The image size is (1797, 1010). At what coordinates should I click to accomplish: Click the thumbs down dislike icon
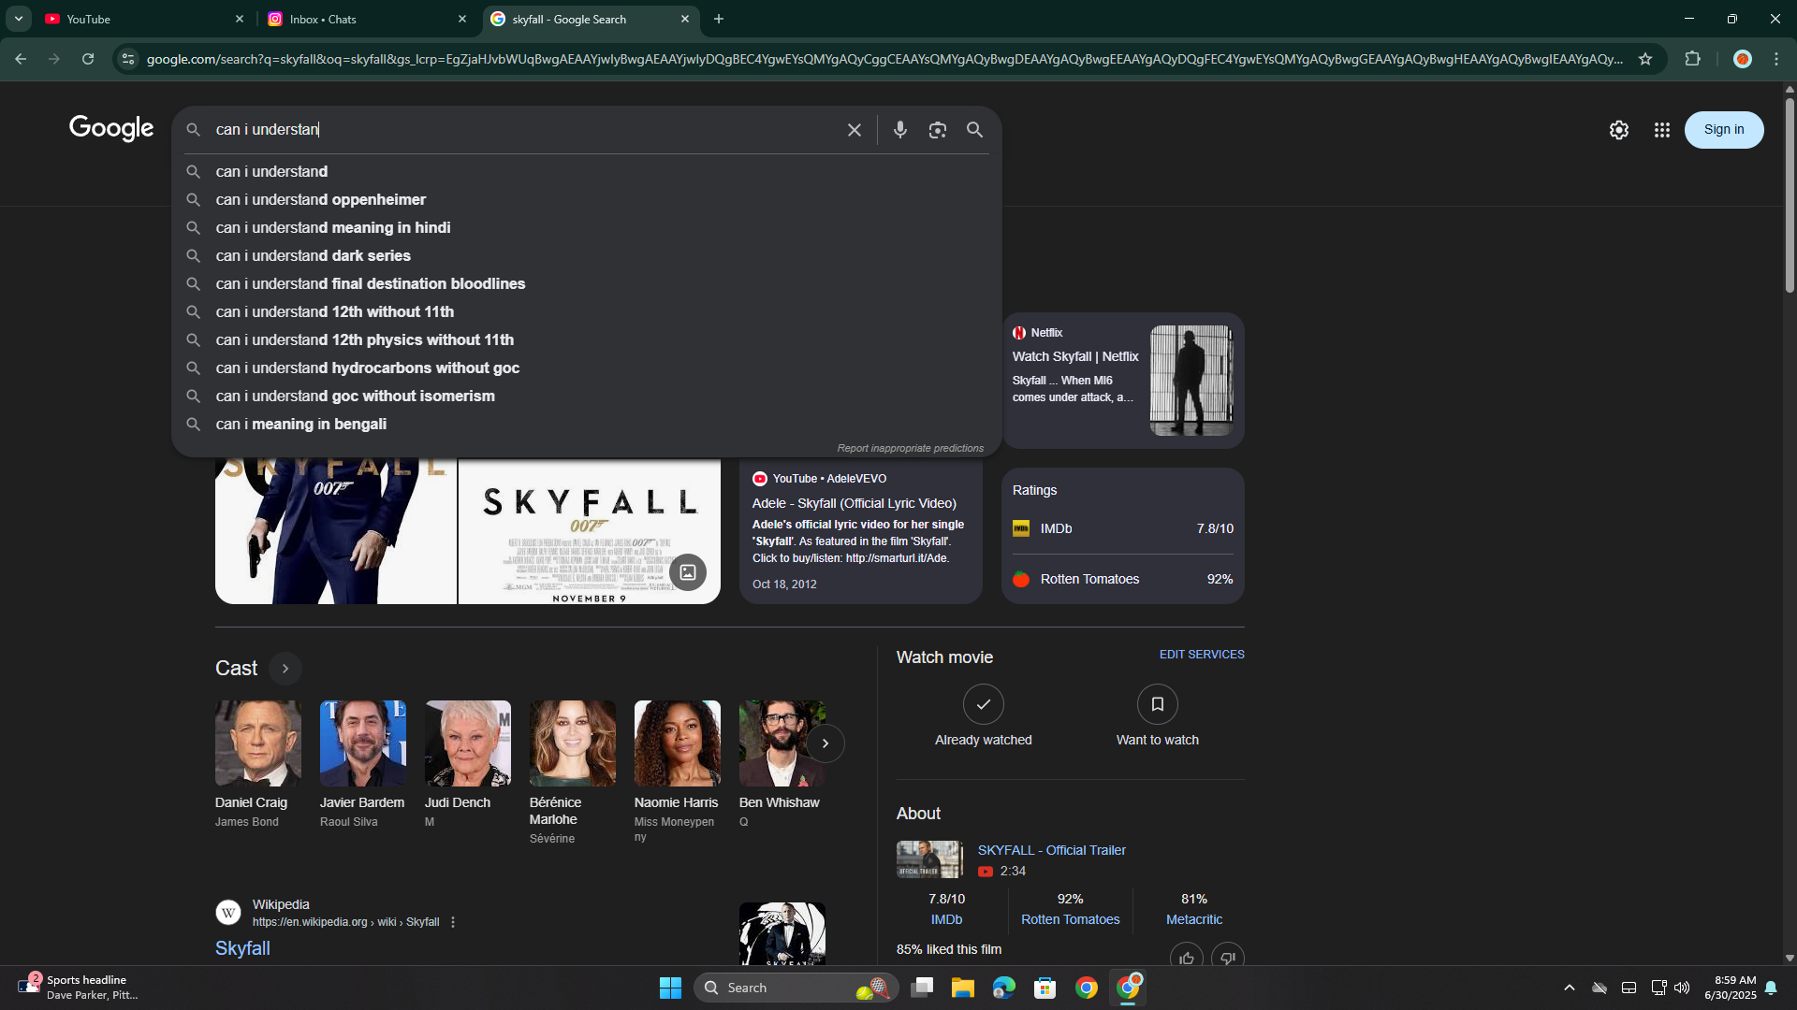tap(1227, 957)
